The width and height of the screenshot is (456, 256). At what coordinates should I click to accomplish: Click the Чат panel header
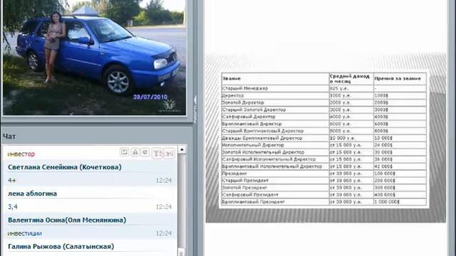point(9,137)
